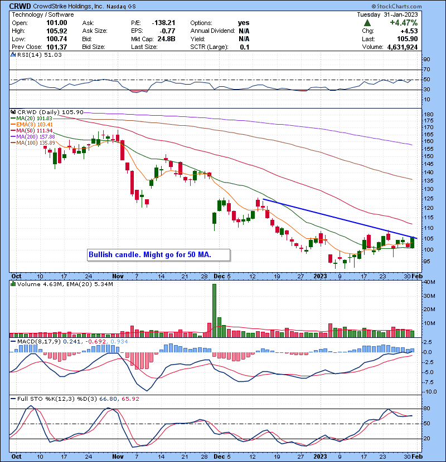Select the High value 105.92
This screenshot has width=446, height=462.
click(57, 31)
